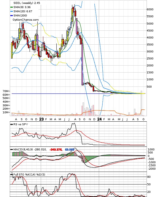The width and height of the screenshot is (158, 197).
Task: Click the 70M volume axis label
Action: tap(6, 91)
